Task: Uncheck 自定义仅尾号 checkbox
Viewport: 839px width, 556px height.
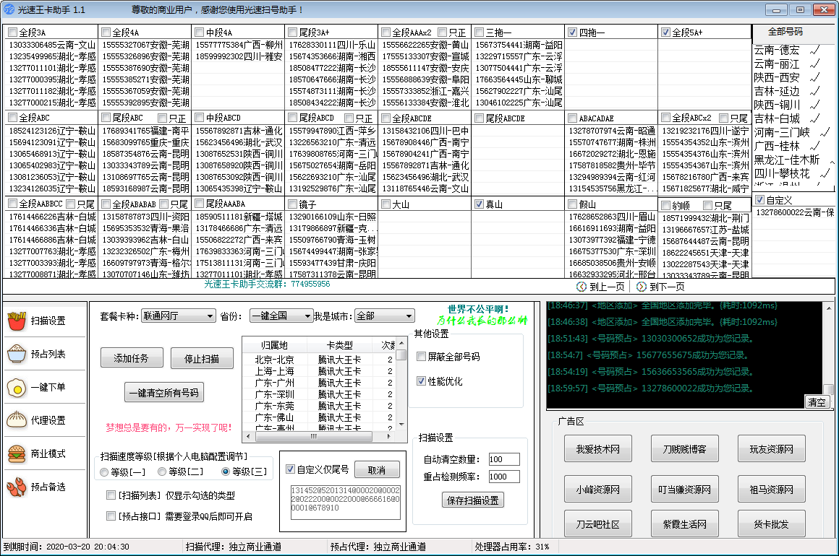Action: click(291, 469)
